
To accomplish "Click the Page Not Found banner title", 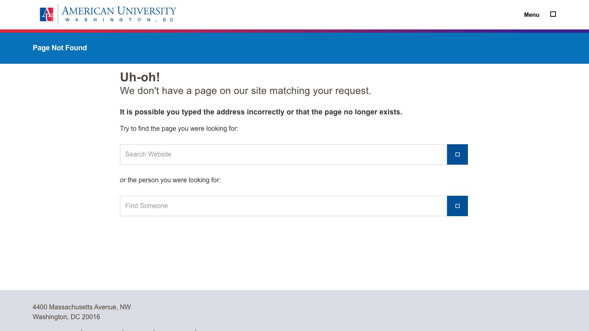I will (60, 48).
